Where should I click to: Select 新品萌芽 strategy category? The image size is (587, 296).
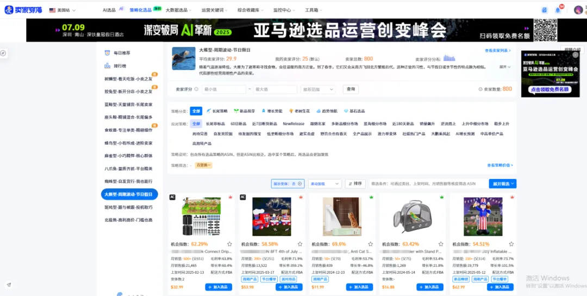click(x=245, y=111)
